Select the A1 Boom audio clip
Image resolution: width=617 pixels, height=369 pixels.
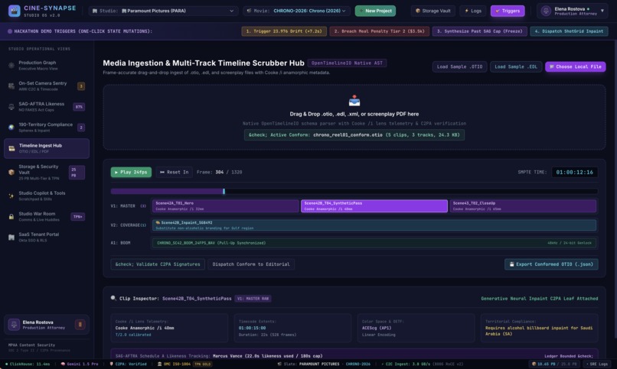coord(374,243)
